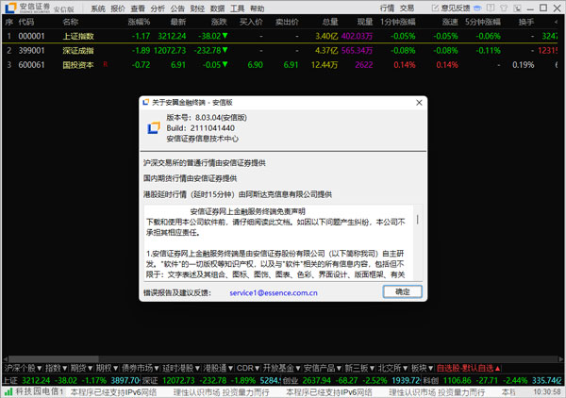Open the 系统 menu

[98, 8]
